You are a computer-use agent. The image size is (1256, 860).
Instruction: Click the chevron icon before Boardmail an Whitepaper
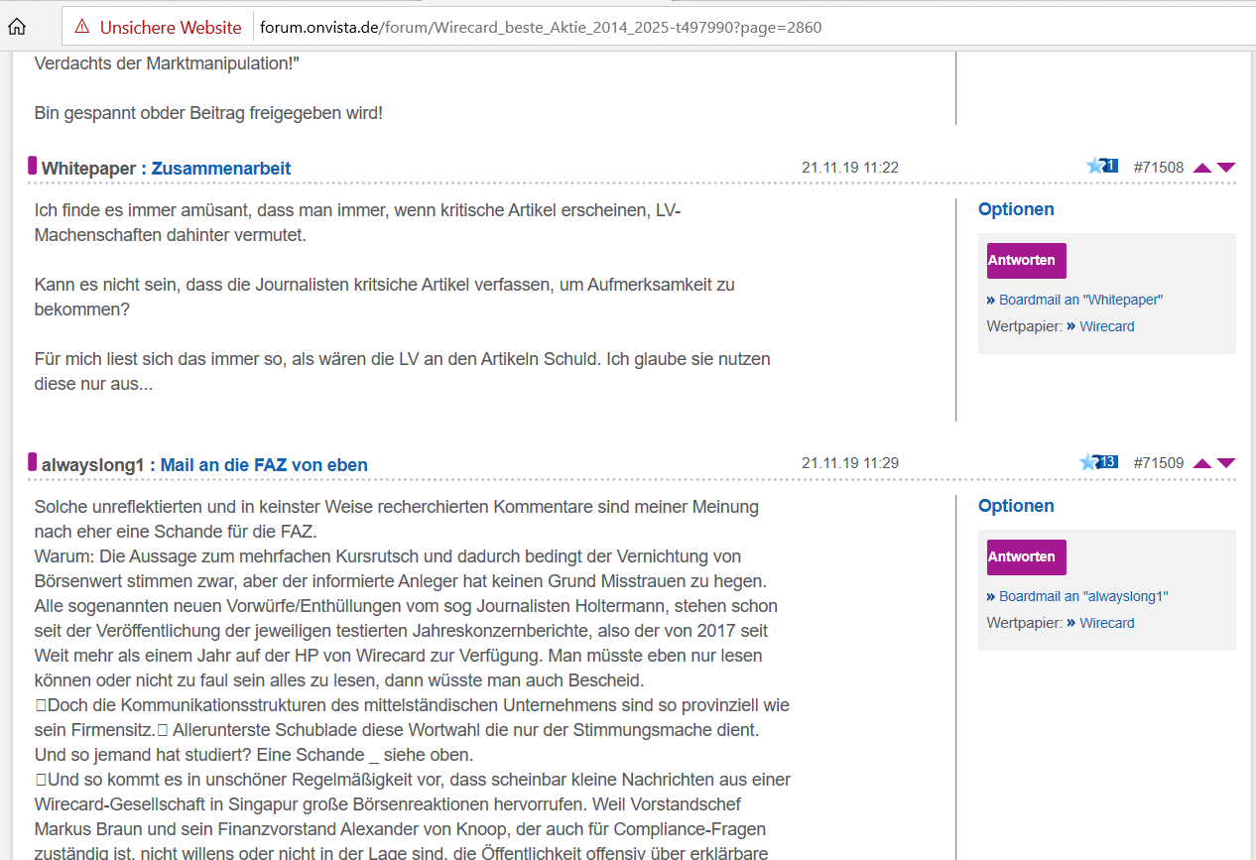pyautogui.click(x=990, y=299)
